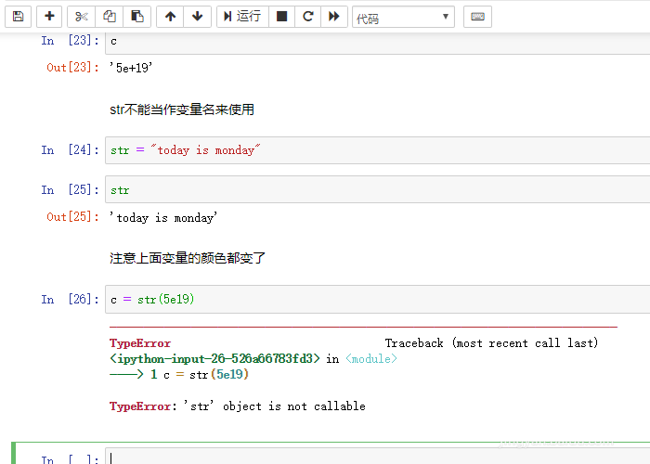Click input cell 24 with str assignment

[x=378, y=150]
